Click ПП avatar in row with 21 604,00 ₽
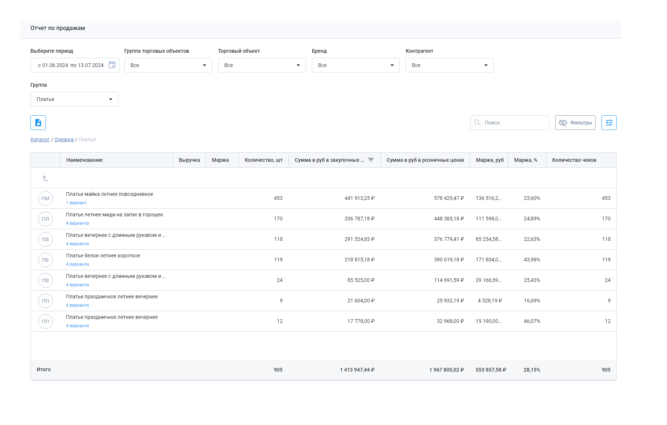The width and height of the screenshot is (667, 425). (x=45, y=301)
